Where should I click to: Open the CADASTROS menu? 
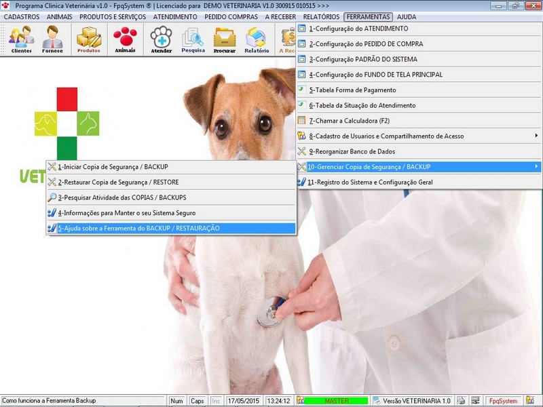click(22, 16)
